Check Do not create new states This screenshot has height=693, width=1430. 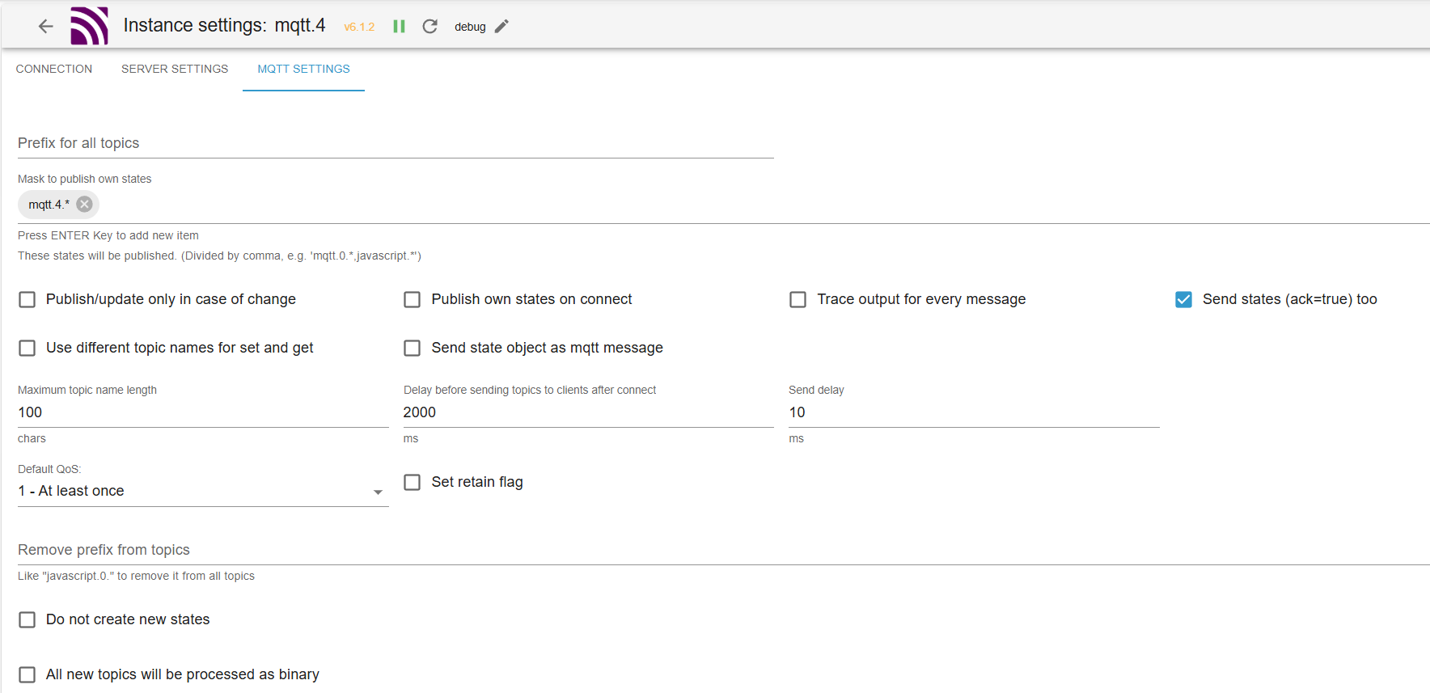27,620
